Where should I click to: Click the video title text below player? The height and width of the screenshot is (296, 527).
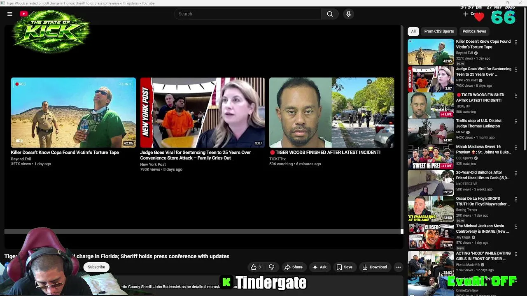coord(117,257)
